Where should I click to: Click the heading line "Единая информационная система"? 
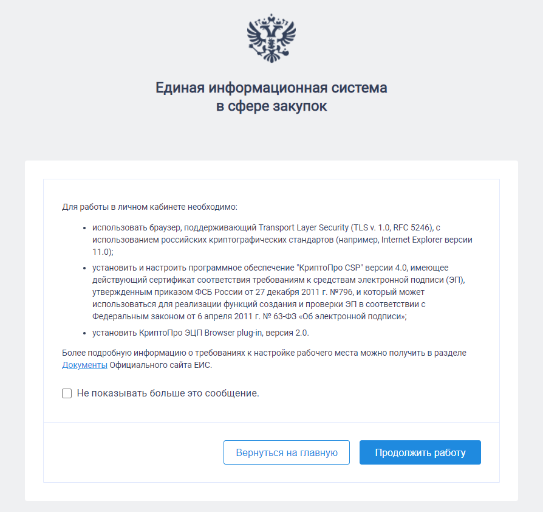(x=271, y=88)
